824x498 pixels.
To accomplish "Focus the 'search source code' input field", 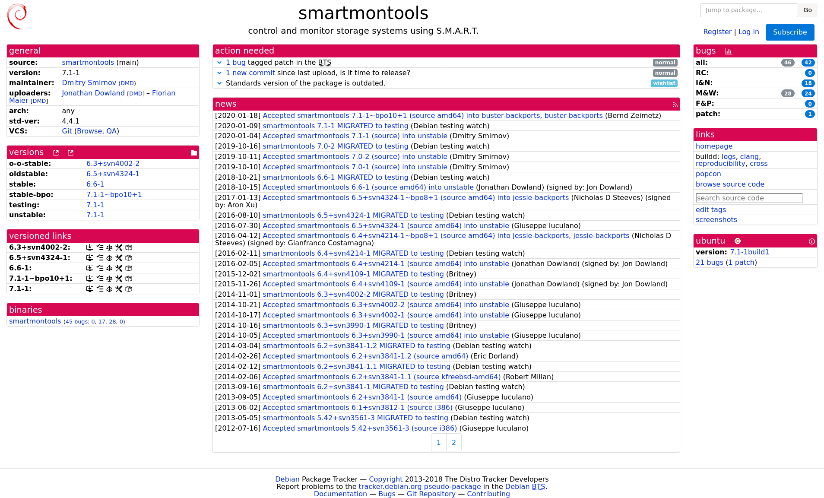I will pyautogui.click(x=749, y=198).
